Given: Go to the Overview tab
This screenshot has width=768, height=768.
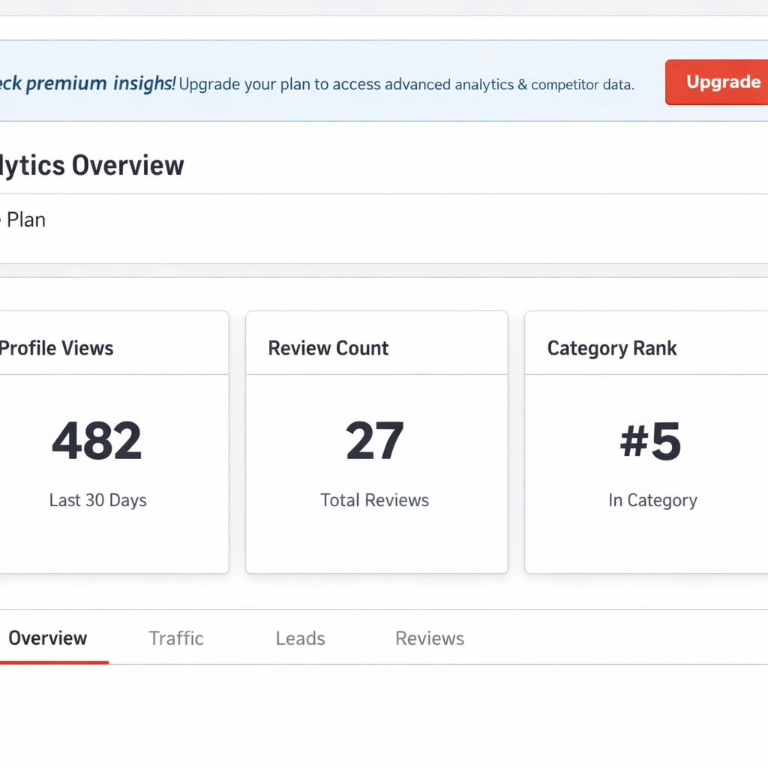Looking at the screenshot, I should 48,638.
